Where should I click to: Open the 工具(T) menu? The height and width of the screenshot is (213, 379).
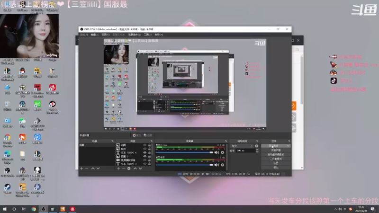coord(148,35)
